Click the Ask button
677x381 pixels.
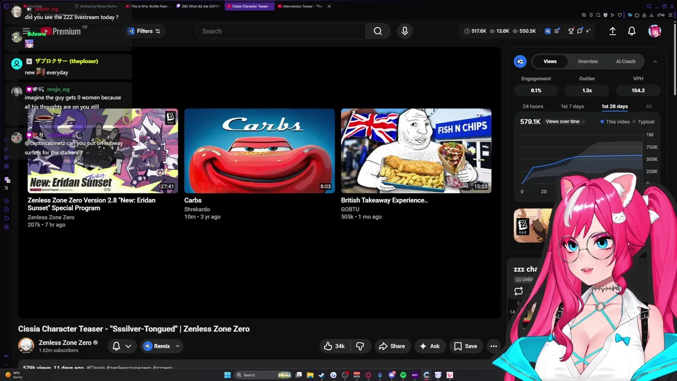[x=429, y=346]
